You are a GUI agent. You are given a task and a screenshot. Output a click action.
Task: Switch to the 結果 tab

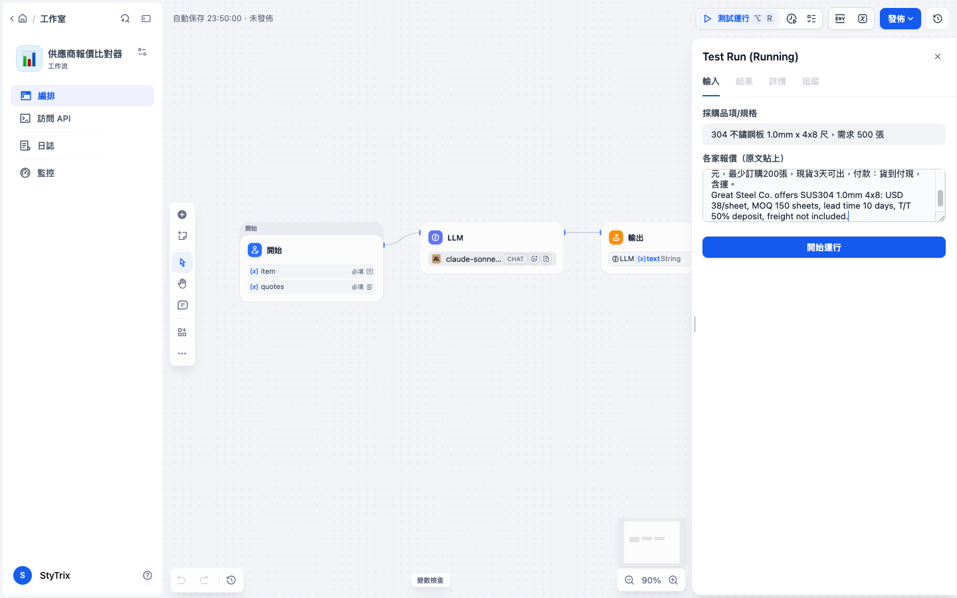click(744, 82)
